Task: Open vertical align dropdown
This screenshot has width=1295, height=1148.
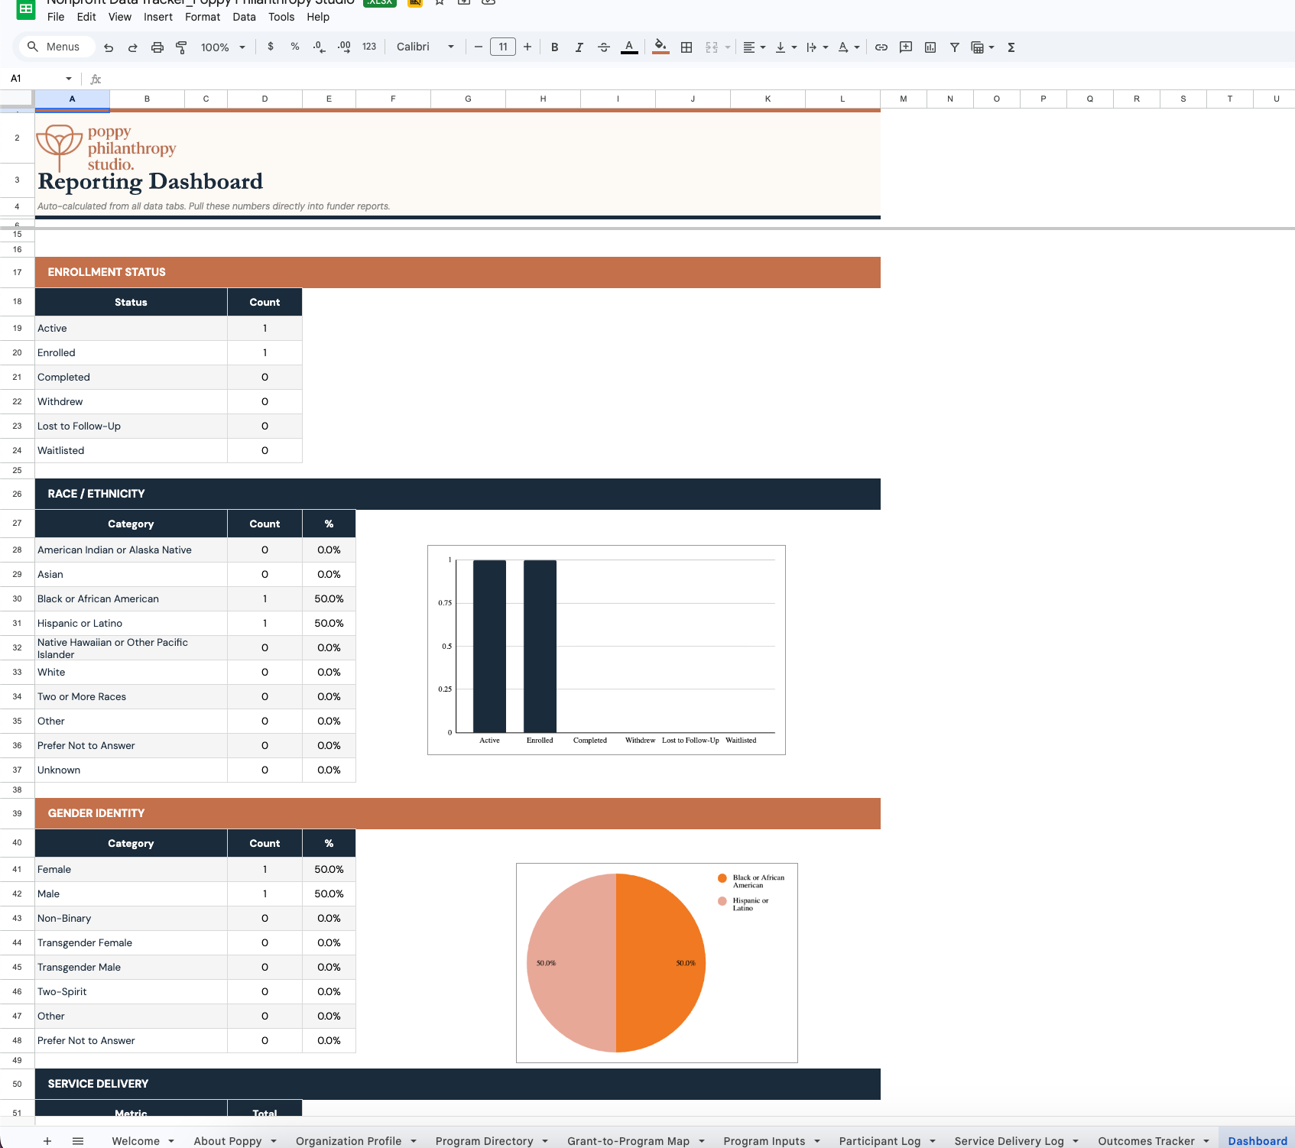Action: (785, 47)
